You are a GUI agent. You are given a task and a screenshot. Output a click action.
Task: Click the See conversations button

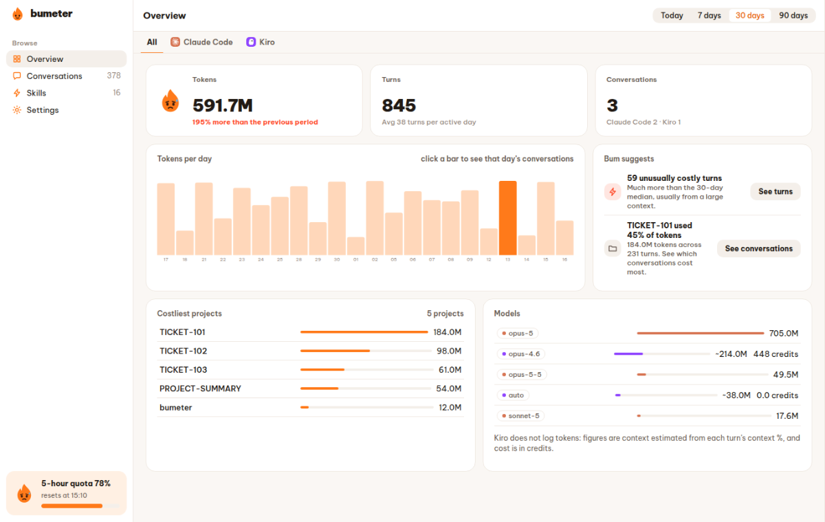tap(759, 248)
